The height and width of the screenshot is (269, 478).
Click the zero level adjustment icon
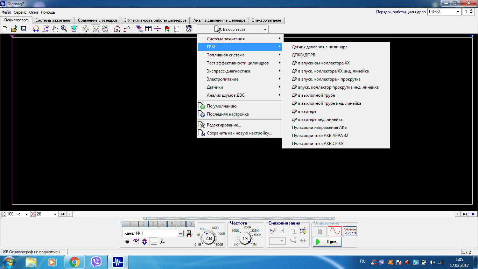[x=127, y=29]
